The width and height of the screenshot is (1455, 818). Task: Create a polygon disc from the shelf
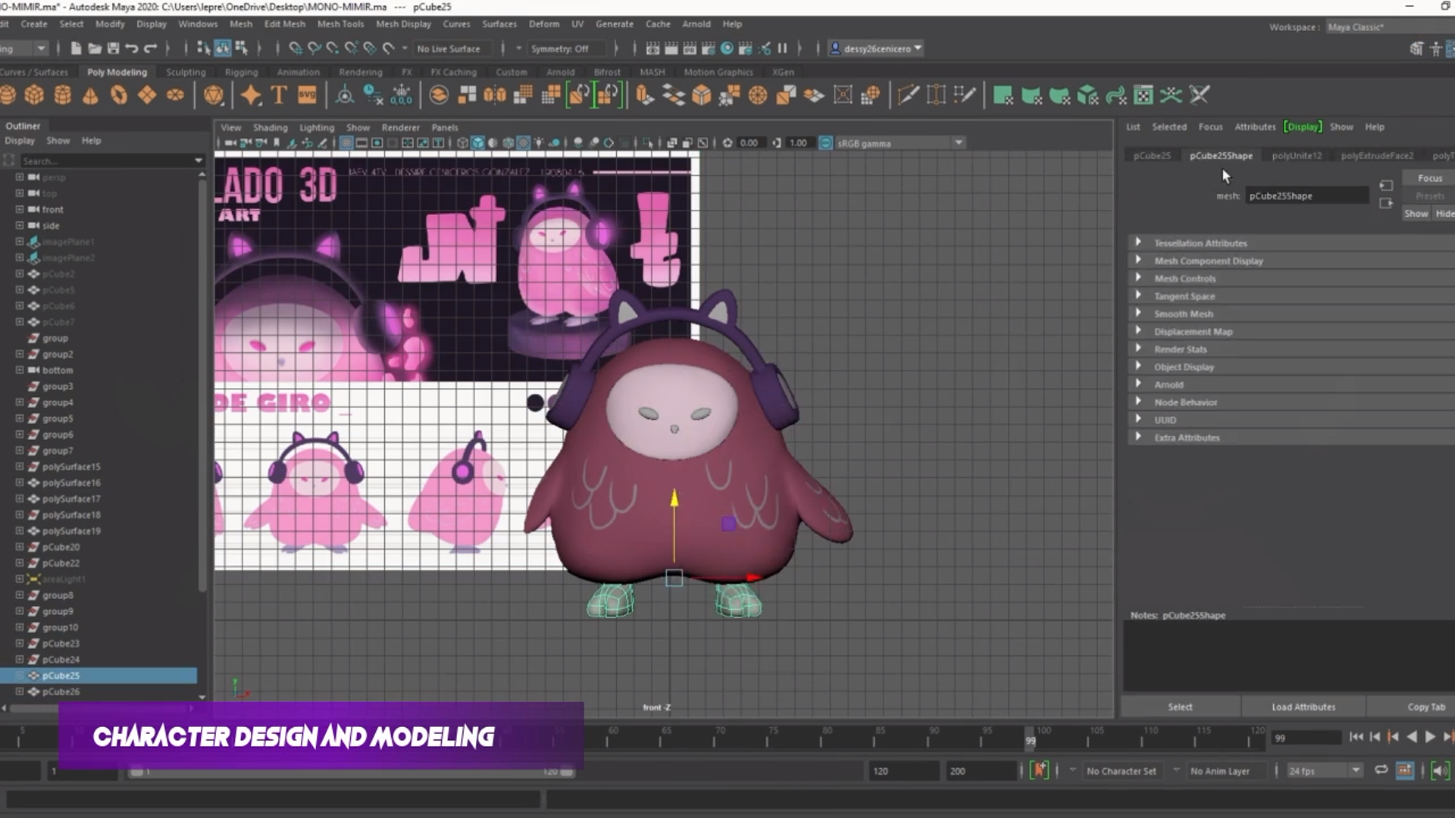(x=175, y=95)
